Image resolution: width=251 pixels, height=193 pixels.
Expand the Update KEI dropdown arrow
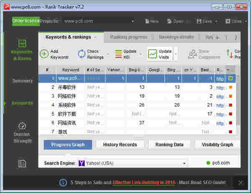click(141, 54)
